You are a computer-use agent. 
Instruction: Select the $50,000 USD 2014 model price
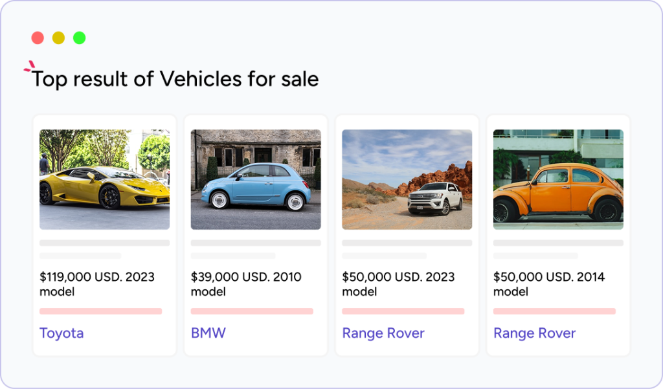pos(549,284)
